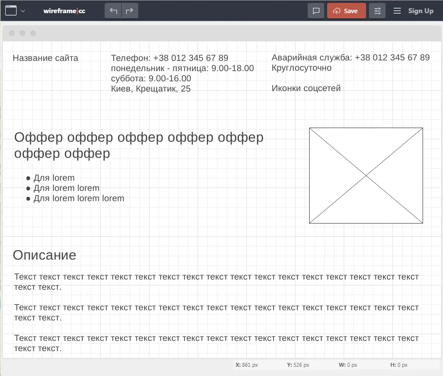Image resolution: width=443 pixels, height=376 pixels.
Task: Click the Sign Up link
Action: tap(421, 11)
